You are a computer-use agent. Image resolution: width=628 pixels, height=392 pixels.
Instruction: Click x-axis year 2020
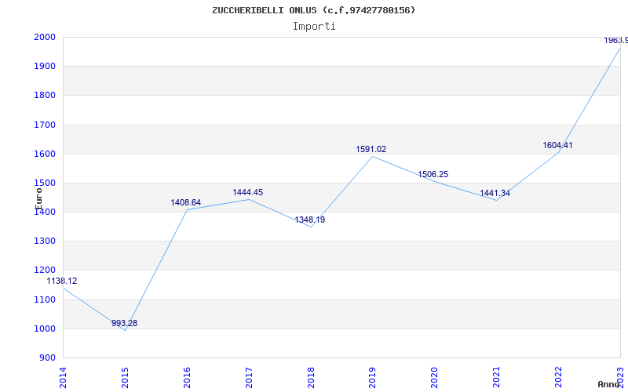435,378
